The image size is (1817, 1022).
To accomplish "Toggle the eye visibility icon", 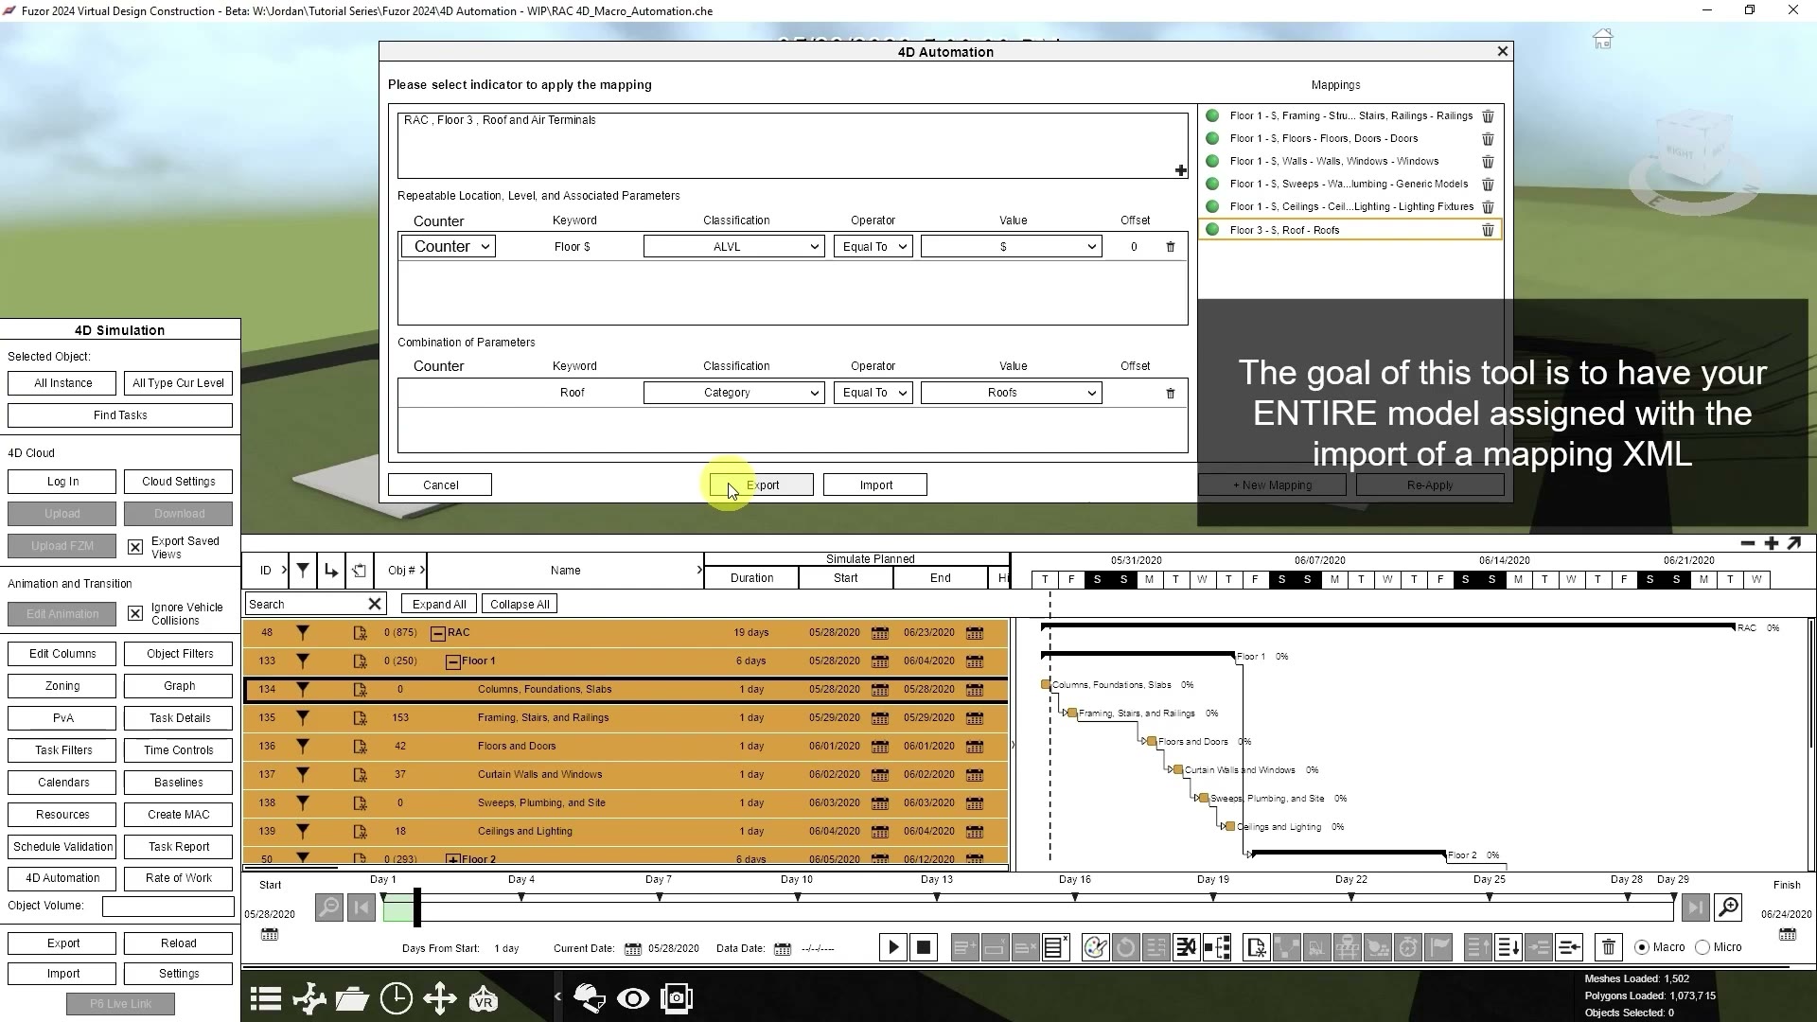I will tap(633, 998).
